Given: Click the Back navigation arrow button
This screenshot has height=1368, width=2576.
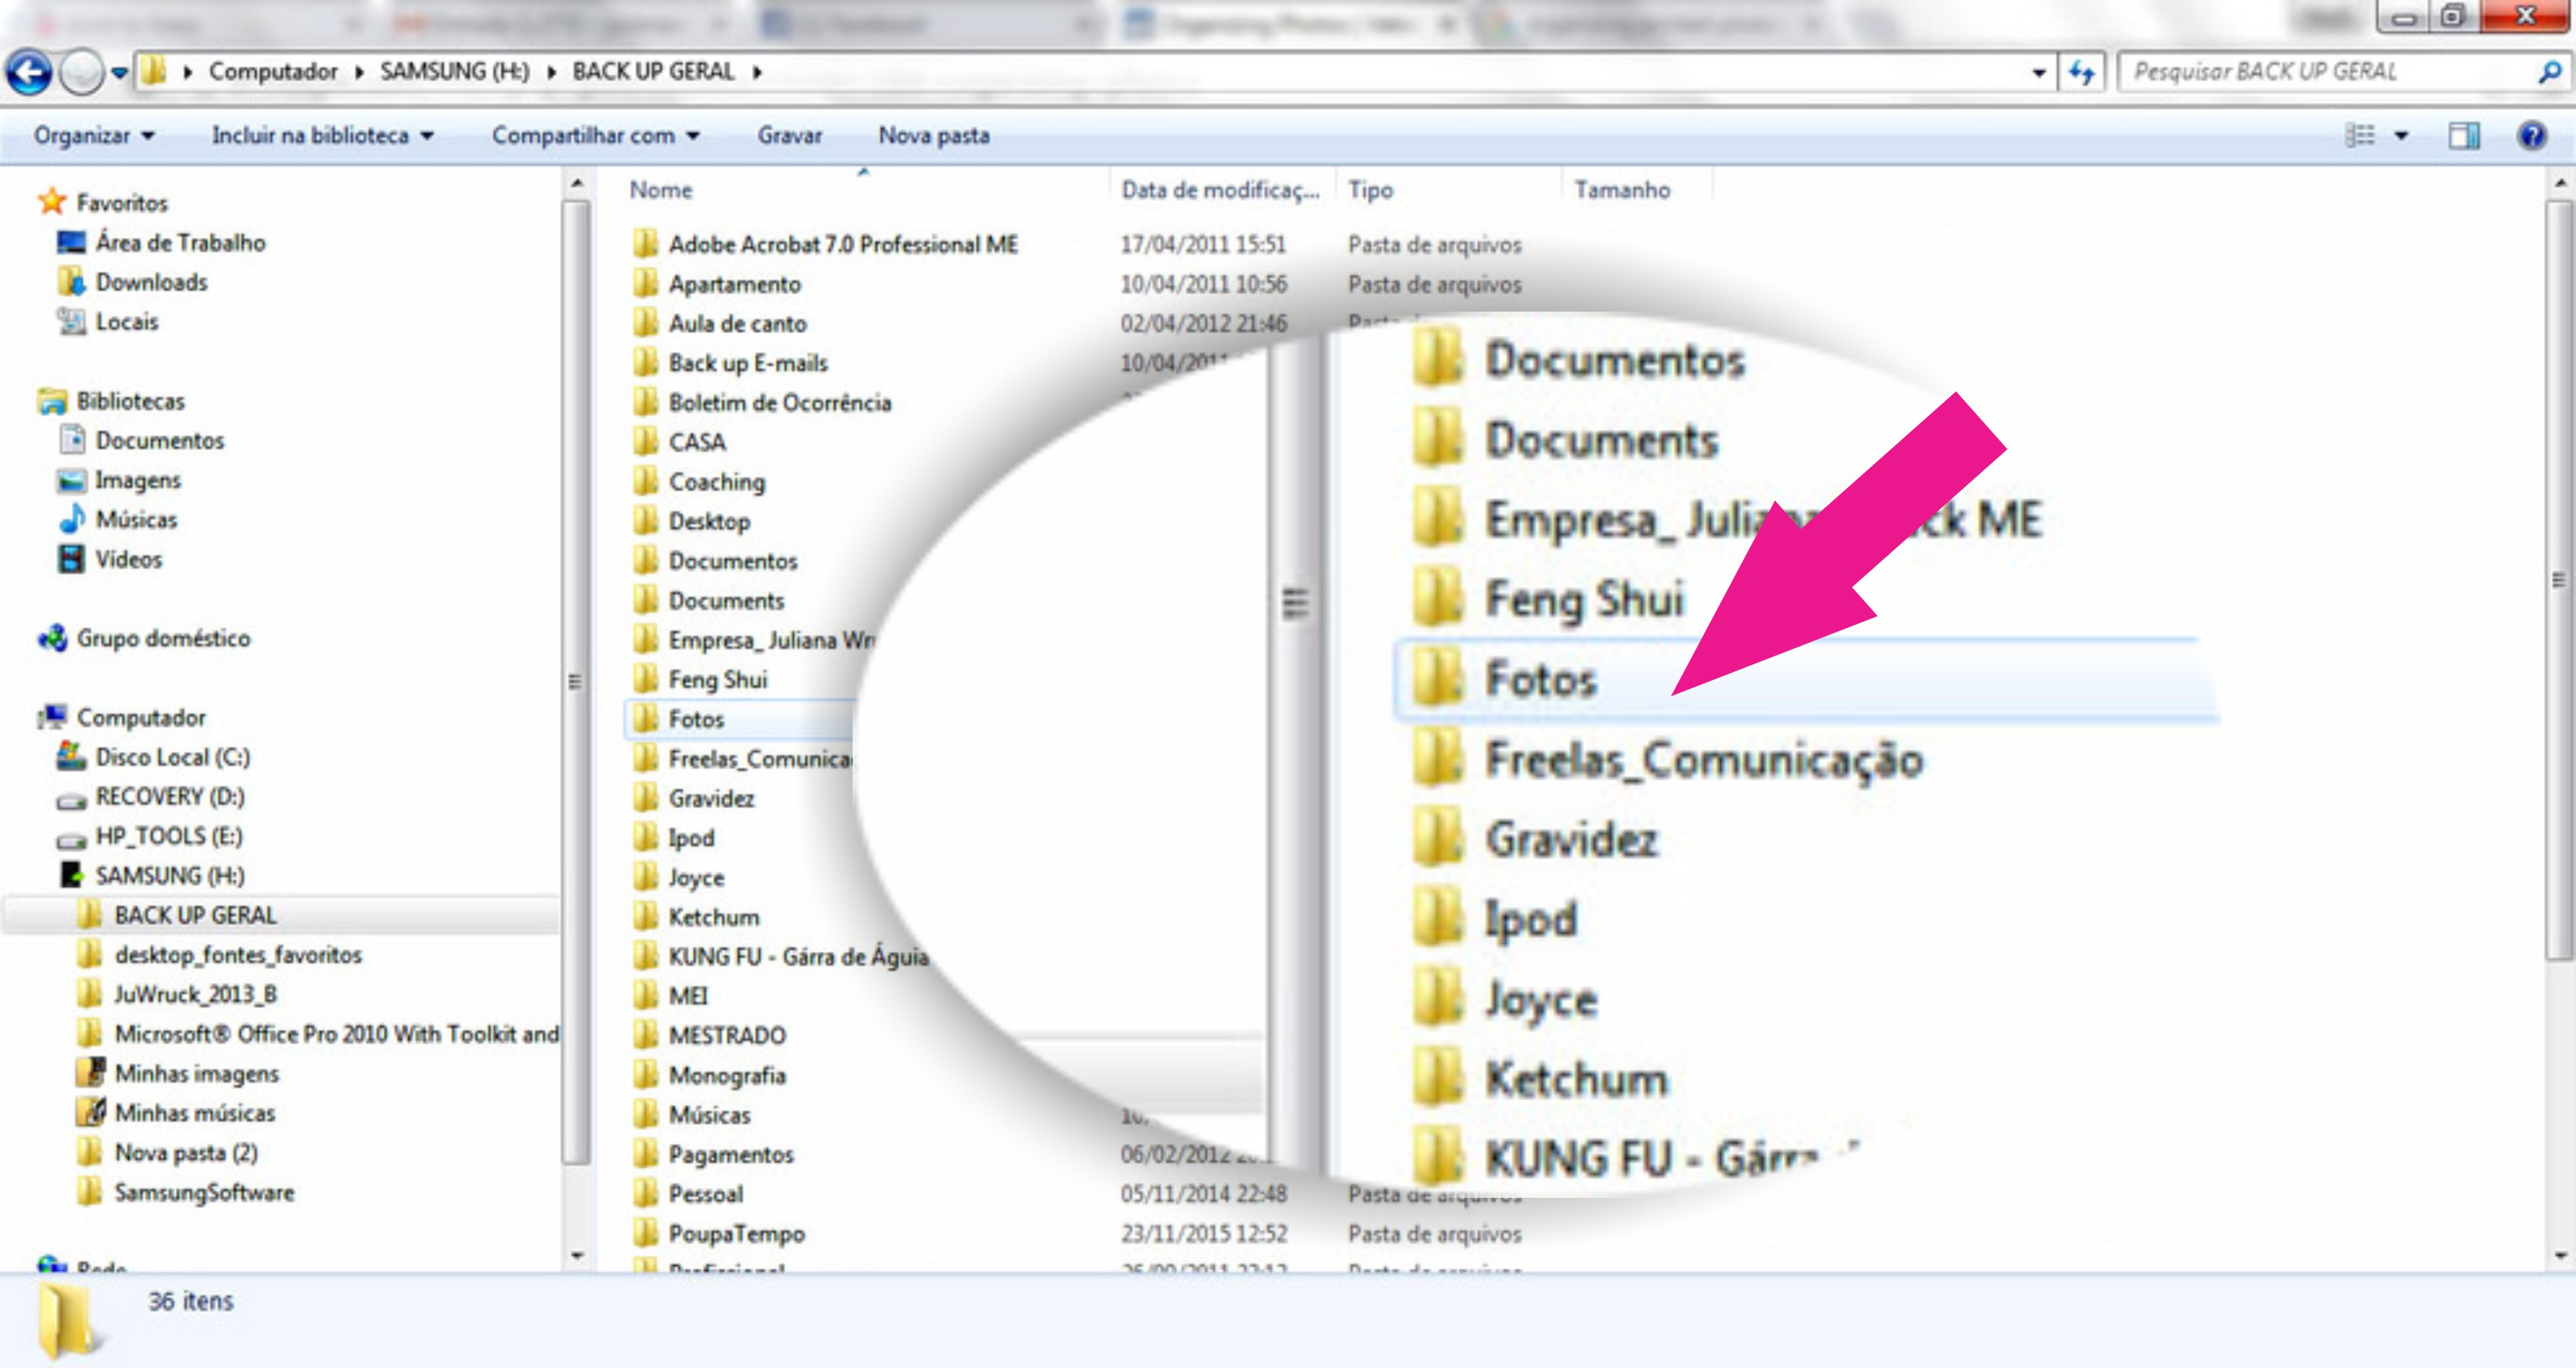Looking at the screenshot, I should coord(28,72).
